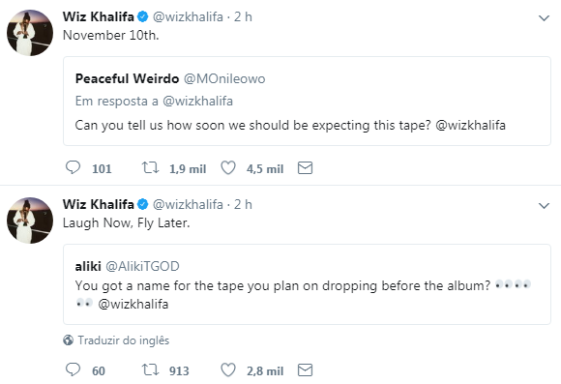Open @AlikiTGOD profile handle
This screenshot has width=561, height=384.
[142, 266]
